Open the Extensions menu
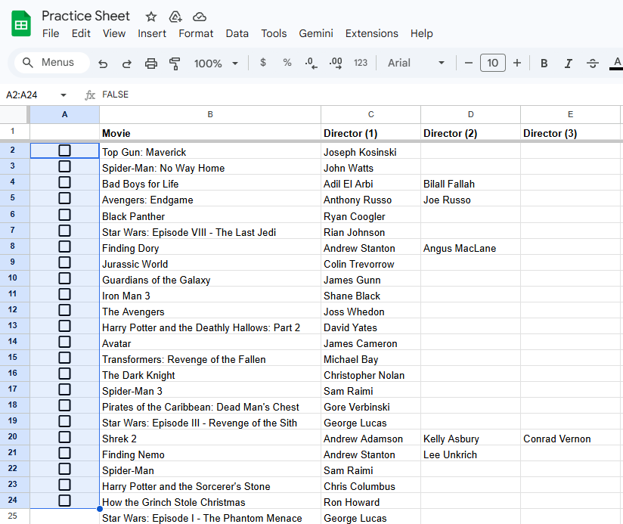Viewport: 623px width, 524px height. [x=371, y=33]
